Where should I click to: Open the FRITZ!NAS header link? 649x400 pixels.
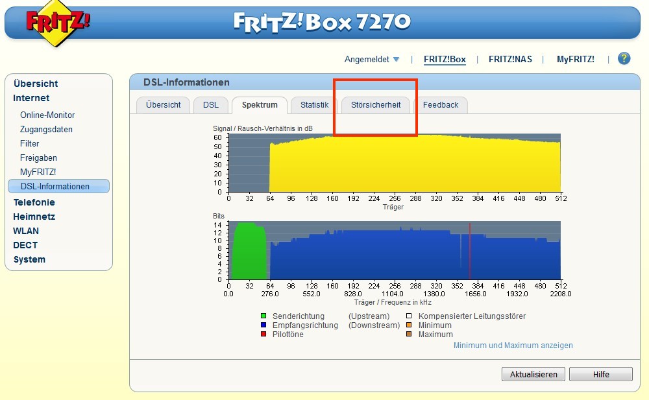[x=510, y=59]
